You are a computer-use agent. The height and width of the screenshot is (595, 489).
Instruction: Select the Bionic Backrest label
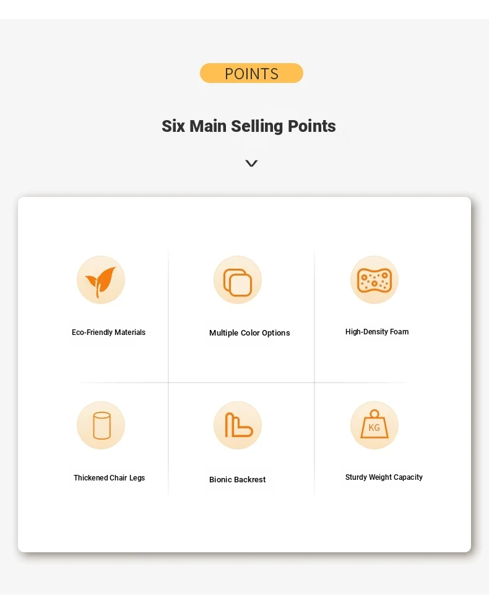(238, 479)
